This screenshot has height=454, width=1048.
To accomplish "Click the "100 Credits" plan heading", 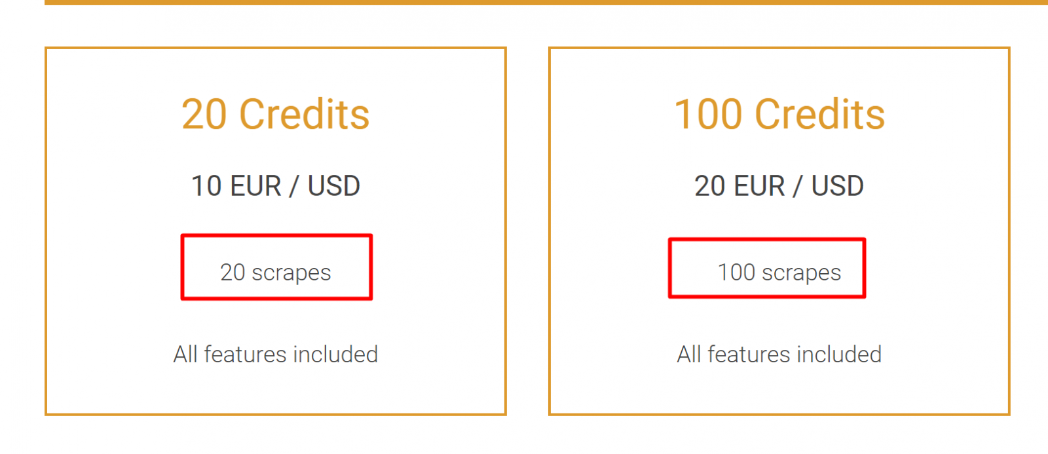I will coord(779,115).
